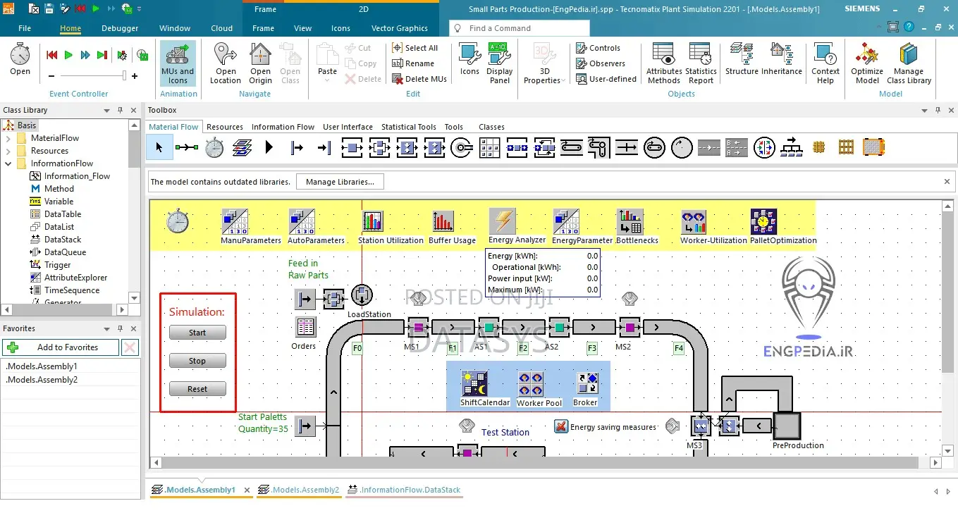
Task: Select the Connector tool in Toolbox
Action: (187, 147)
